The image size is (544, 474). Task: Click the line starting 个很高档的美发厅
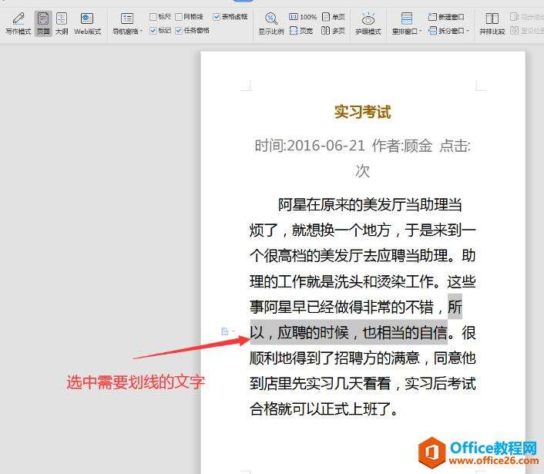coord(363,256)
